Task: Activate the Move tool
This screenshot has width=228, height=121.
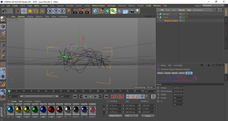Action: pos(24,11)
